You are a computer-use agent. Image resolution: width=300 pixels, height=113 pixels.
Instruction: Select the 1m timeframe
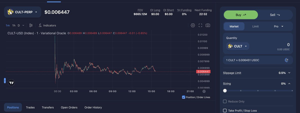[8, 25]
